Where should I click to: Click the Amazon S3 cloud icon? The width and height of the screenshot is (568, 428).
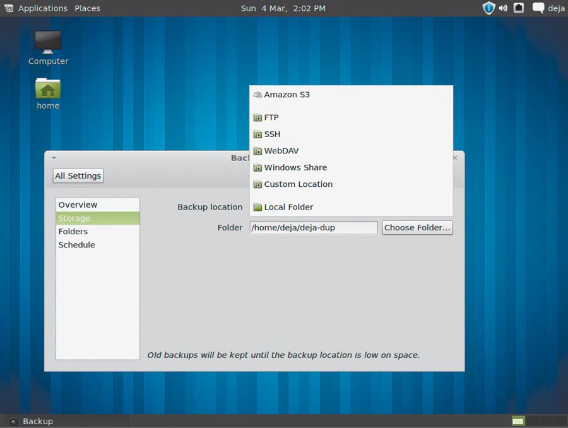coord(257,94)
